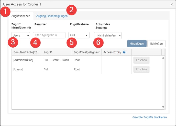This screenshot has height=126, width=176.
Task: Switch to the Zugriffsebenen tab
Action: (21, 16)
